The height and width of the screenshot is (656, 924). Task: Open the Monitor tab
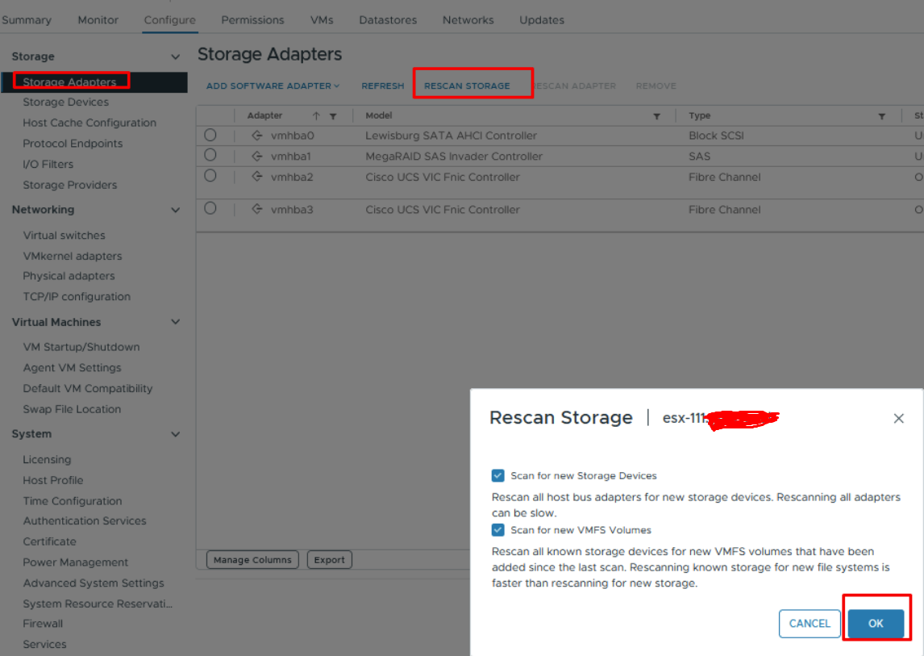[98, 19]
